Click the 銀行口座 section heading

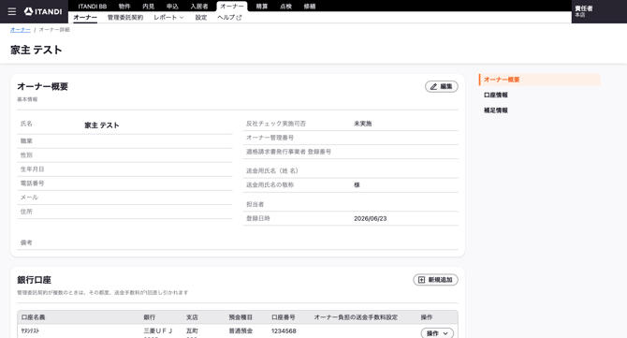pos(34,280)
